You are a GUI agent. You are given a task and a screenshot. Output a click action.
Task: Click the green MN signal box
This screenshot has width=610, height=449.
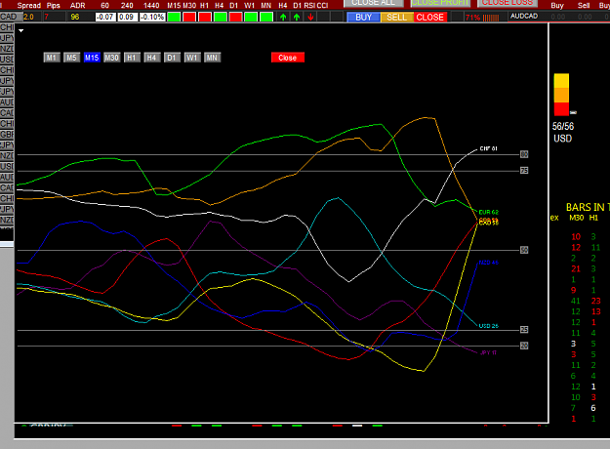[266, 18]
